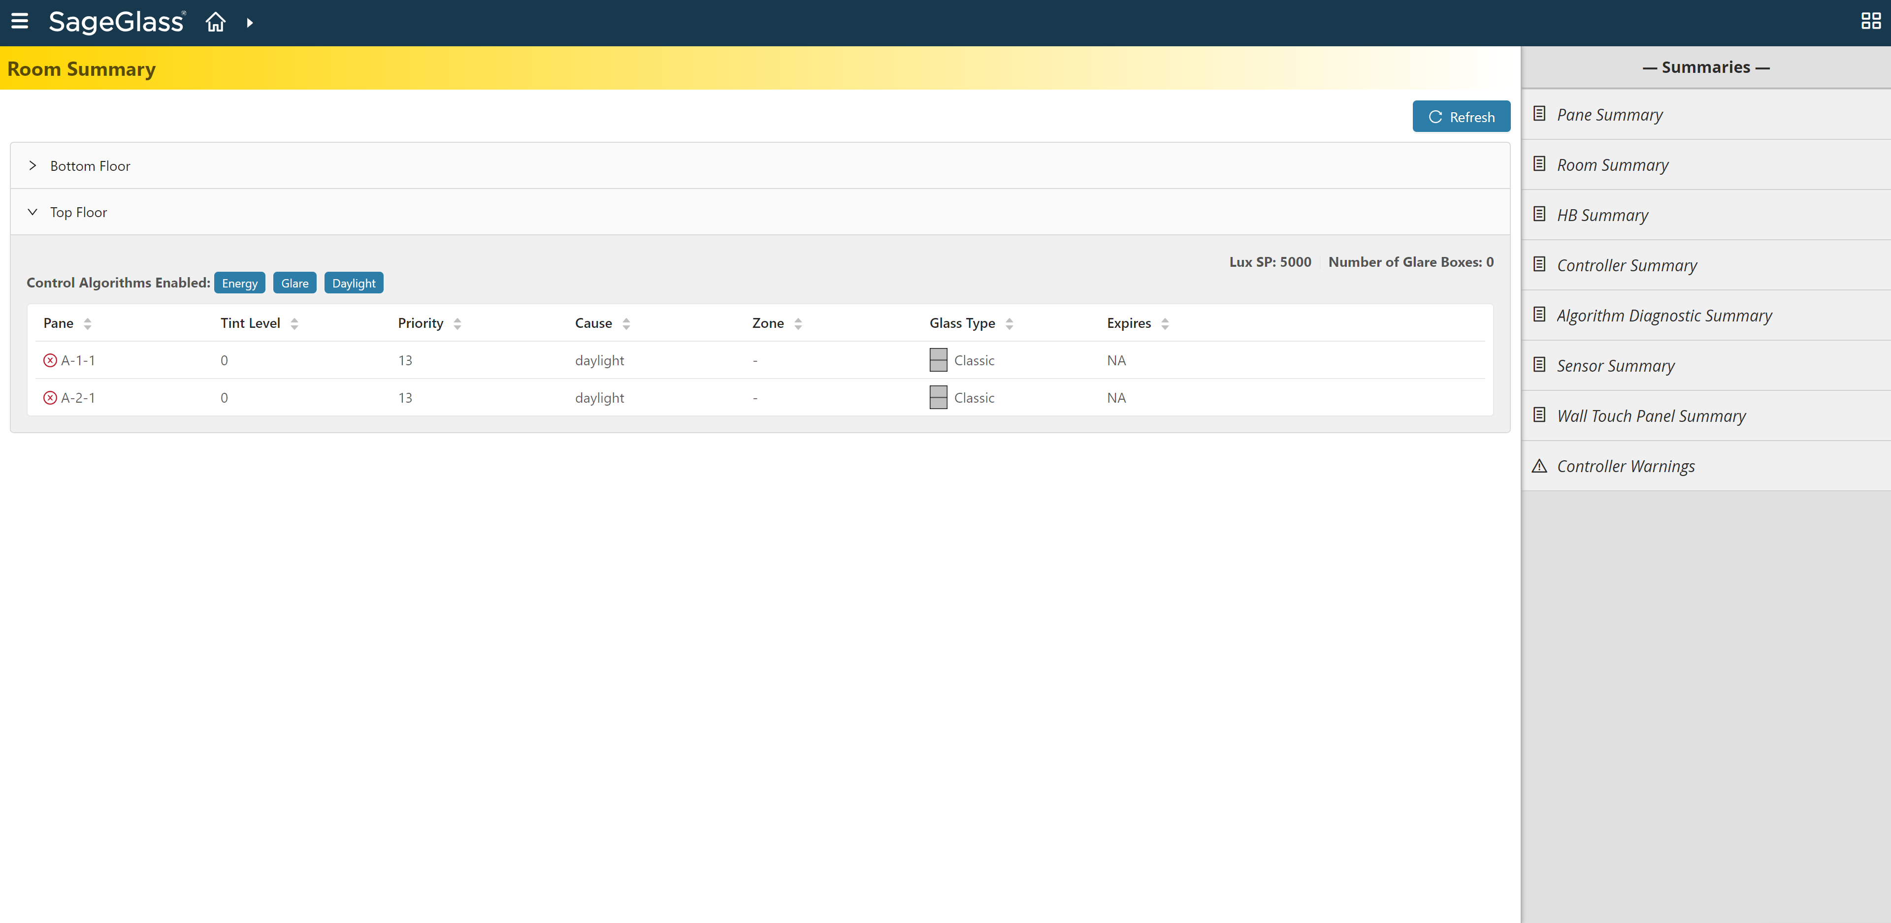Click the Control Algorithms Enabled label
1891x923 pixels.
(118, 283)
